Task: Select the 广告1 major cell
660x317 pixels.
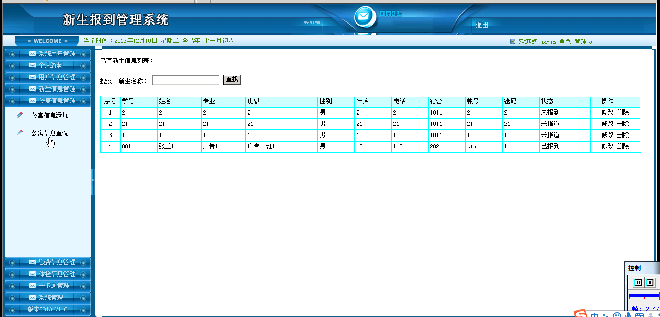Action: tap(223, 146)
